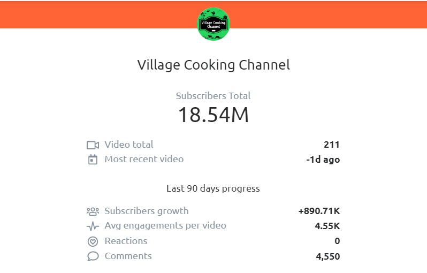Image resolution: width=427 pixels, height=273 pixels.
Task: Select the Village Cooking Channel title
Action: pos(213,65)
